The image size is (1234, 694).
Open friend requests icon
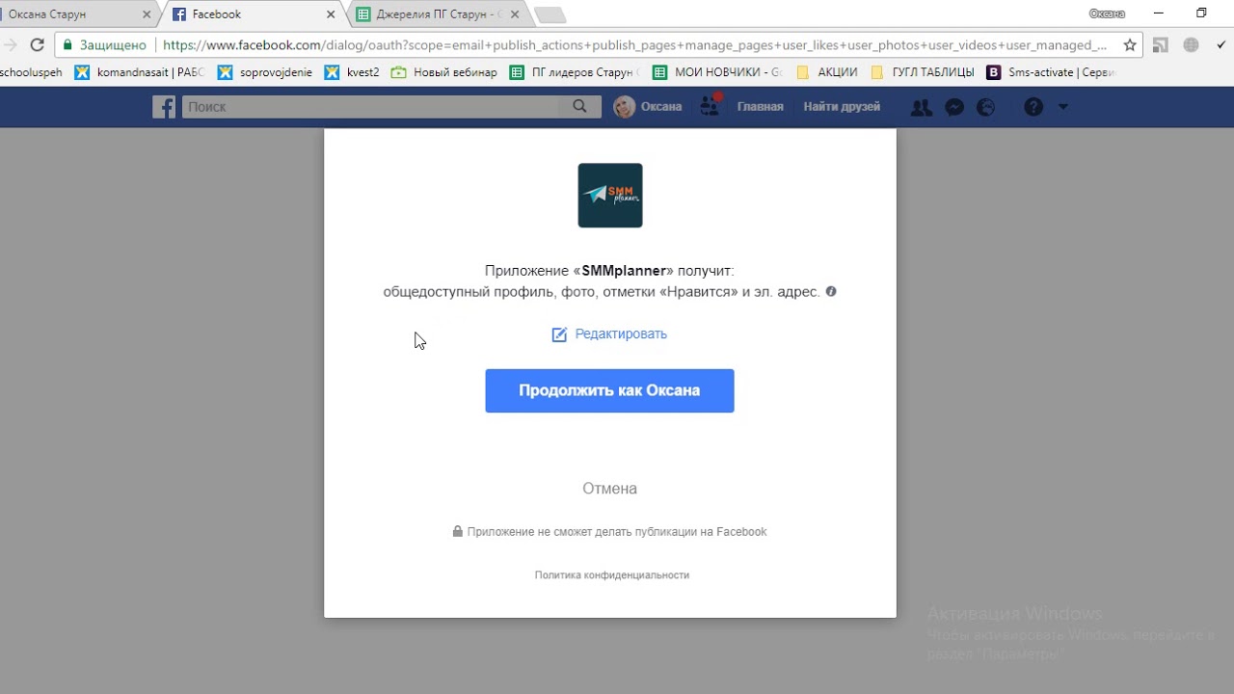click(921, 108)
